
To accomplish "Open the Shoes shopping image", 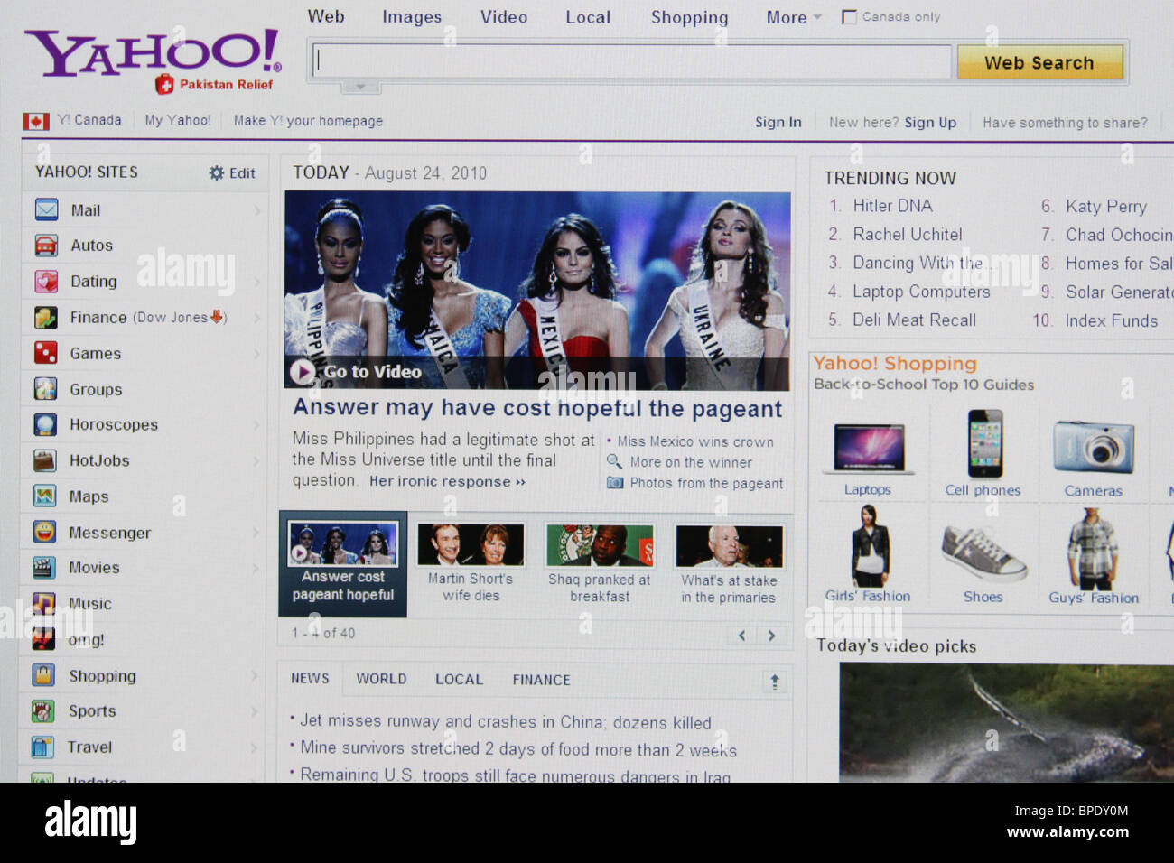I will click(x=983, y=552).
